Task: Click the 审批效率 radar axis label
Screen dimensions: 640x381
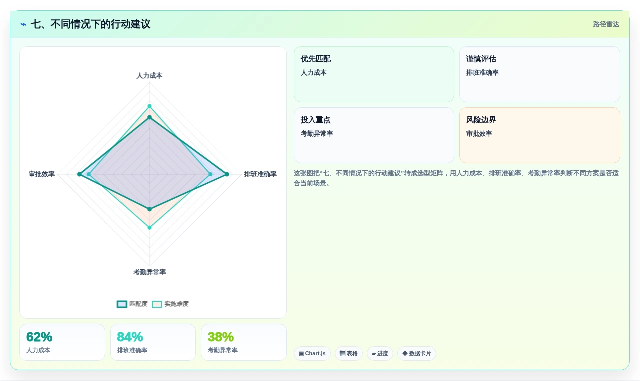Action: tap(42, 174)
